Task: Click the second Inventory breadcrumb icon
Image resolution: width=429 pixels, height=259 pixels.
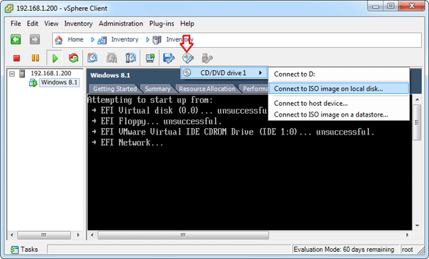Action: click(157, 40)
